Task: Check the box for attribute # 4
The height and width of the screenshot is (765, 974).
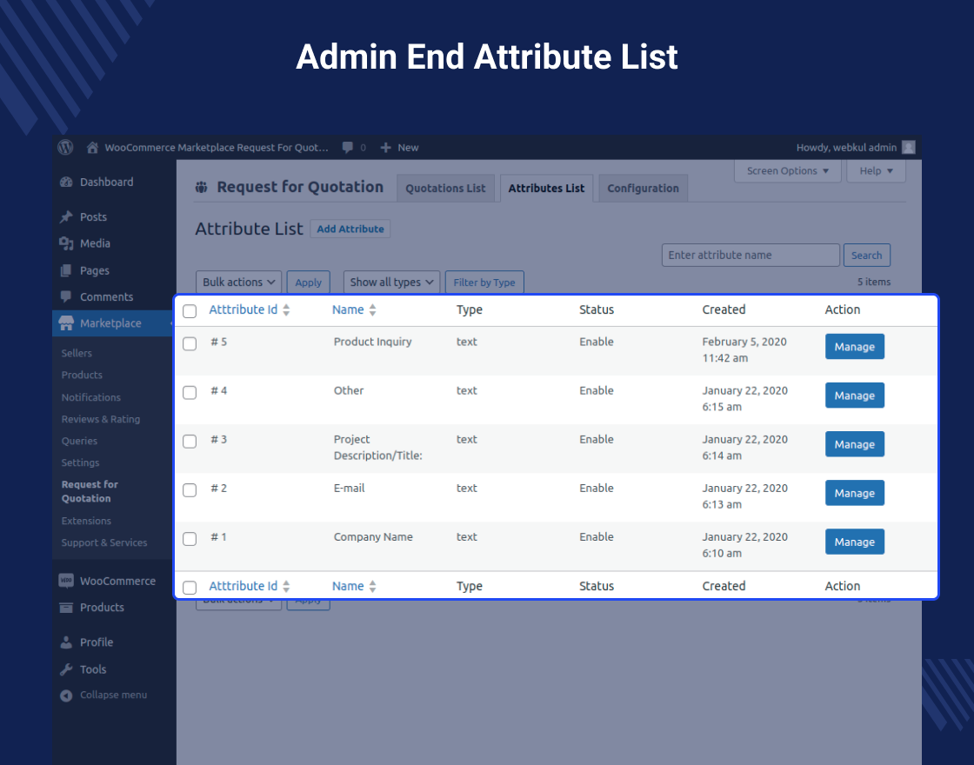Action: point(190,392)
